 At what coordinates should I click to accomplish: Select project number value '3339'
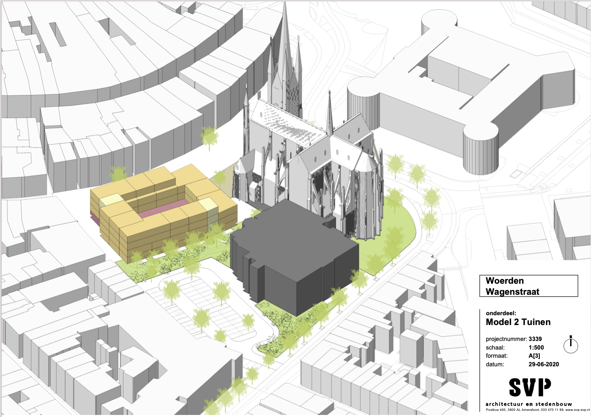(535, 339)
